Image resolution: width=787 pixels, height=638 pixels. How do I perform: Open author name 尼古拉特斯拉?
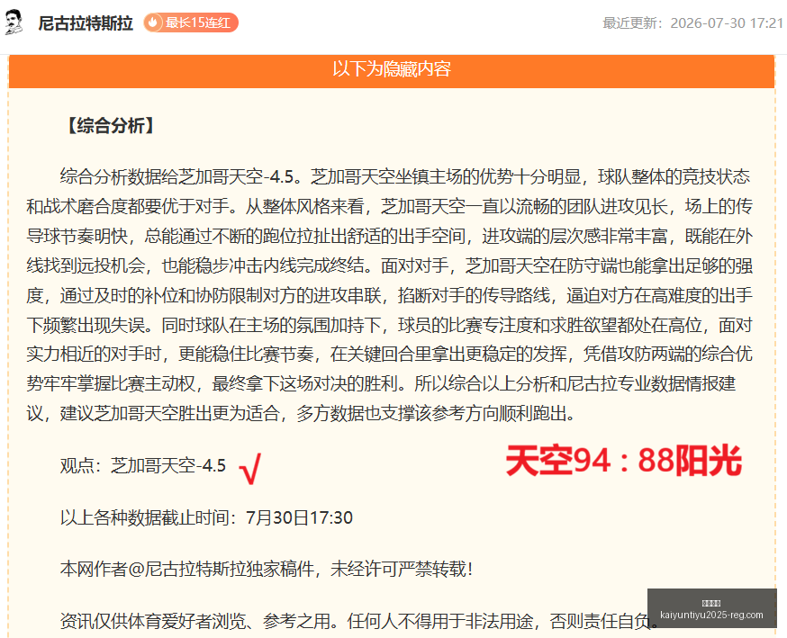[86, 23]
